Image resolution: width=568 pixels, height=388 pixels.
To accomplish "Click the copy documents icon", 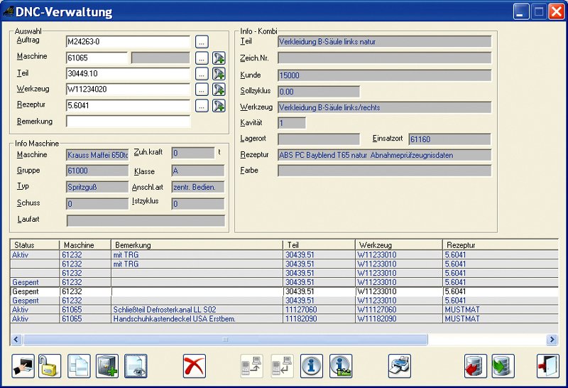I will click(x=79, y=366).
